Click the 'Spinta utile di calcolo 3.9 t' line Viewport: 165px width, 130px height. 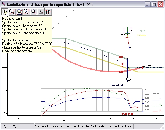(x=19, y=40)
